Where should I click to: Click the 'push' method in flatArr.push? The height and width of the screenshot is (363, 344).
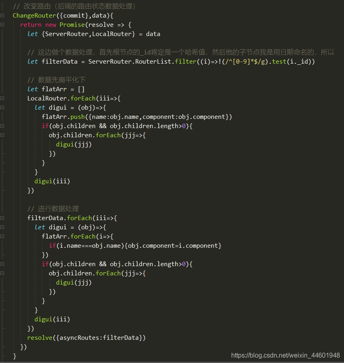(78, 117)
